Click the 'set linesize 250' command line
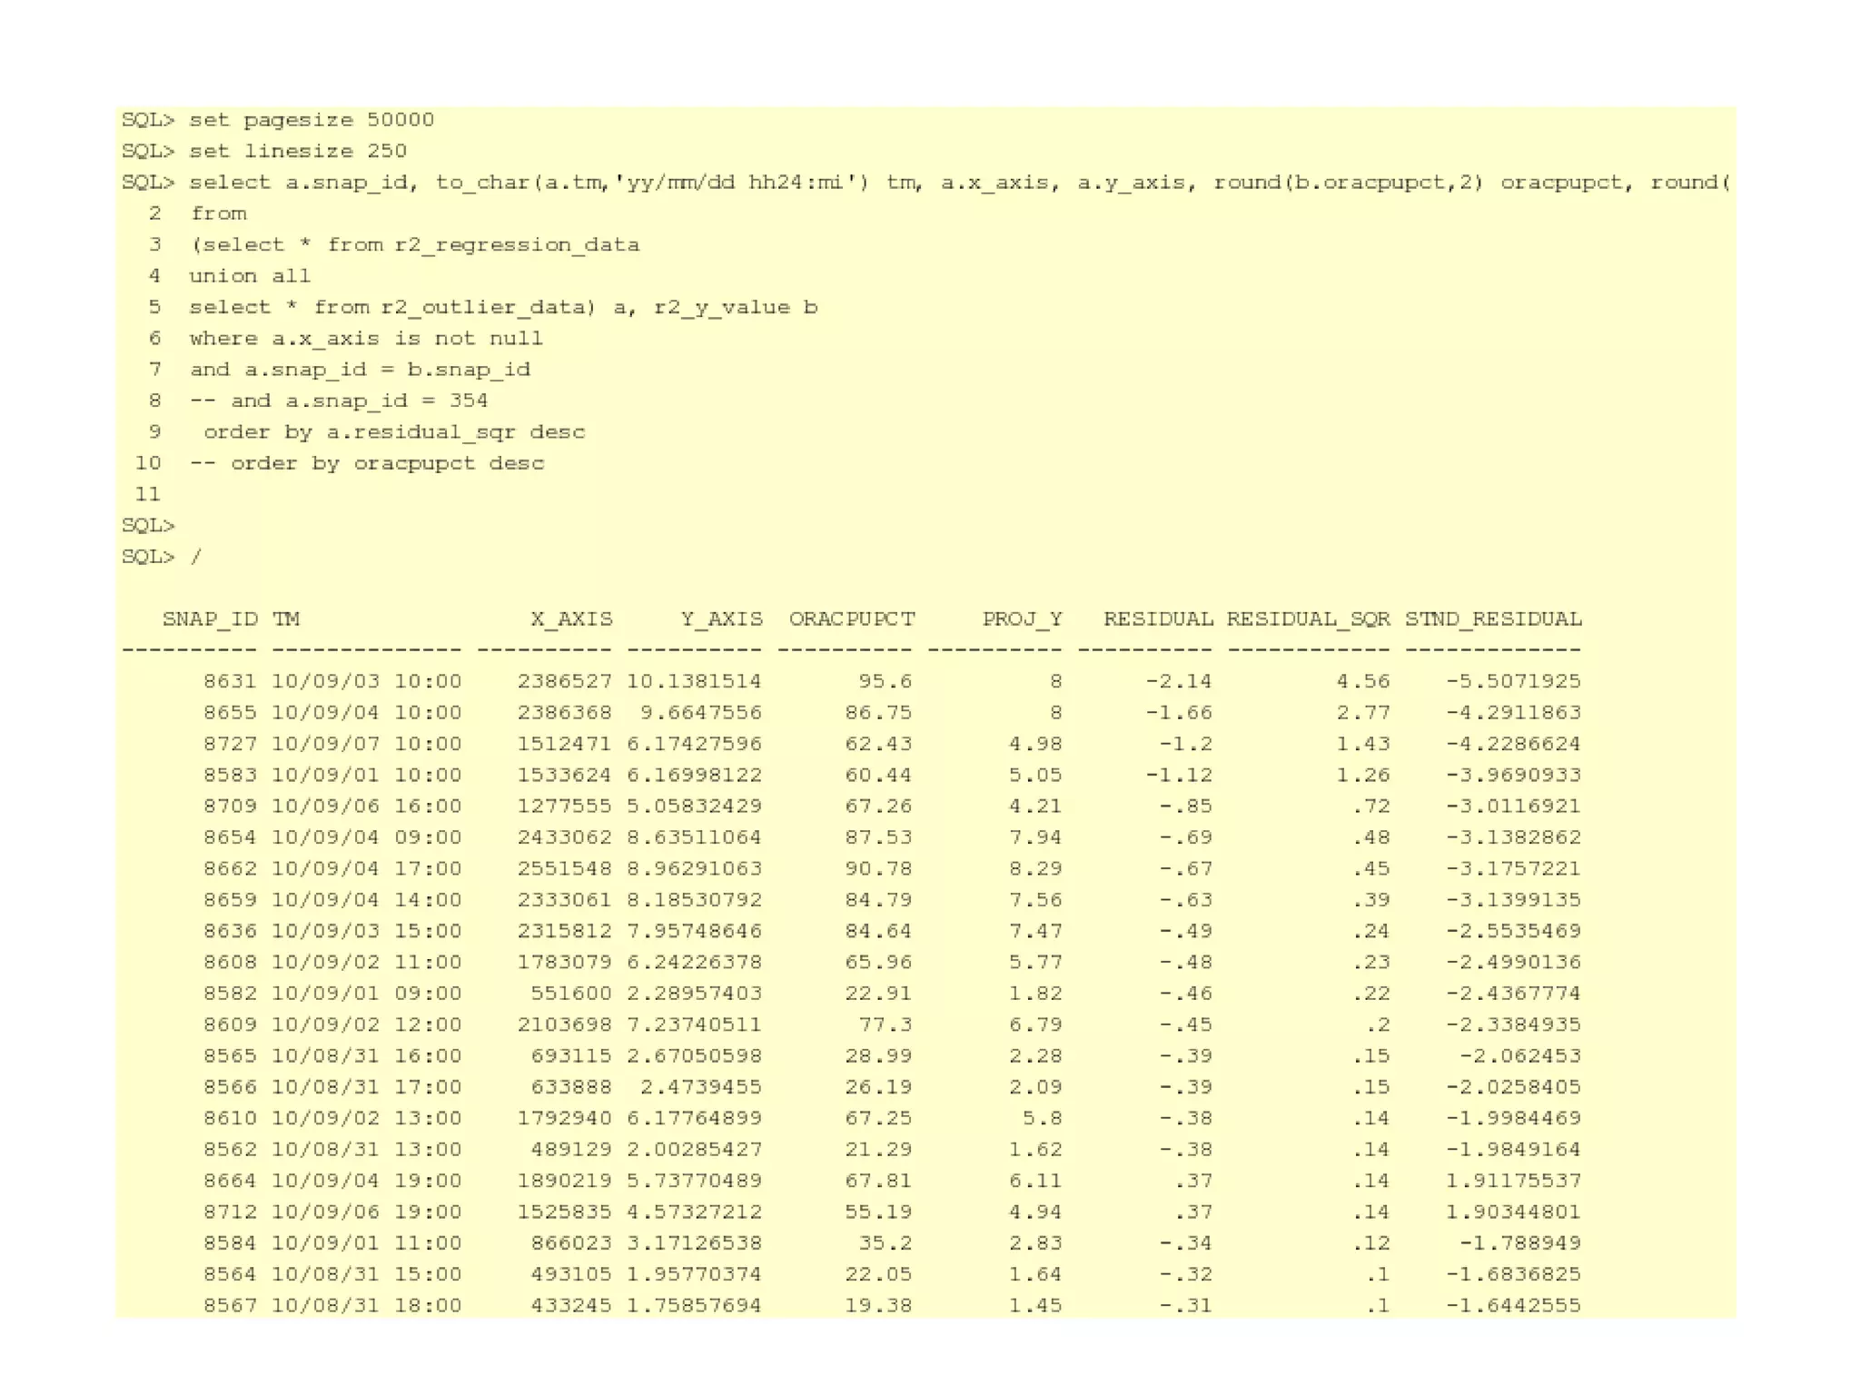1860x1395 pixels. (x=297, y=151)
